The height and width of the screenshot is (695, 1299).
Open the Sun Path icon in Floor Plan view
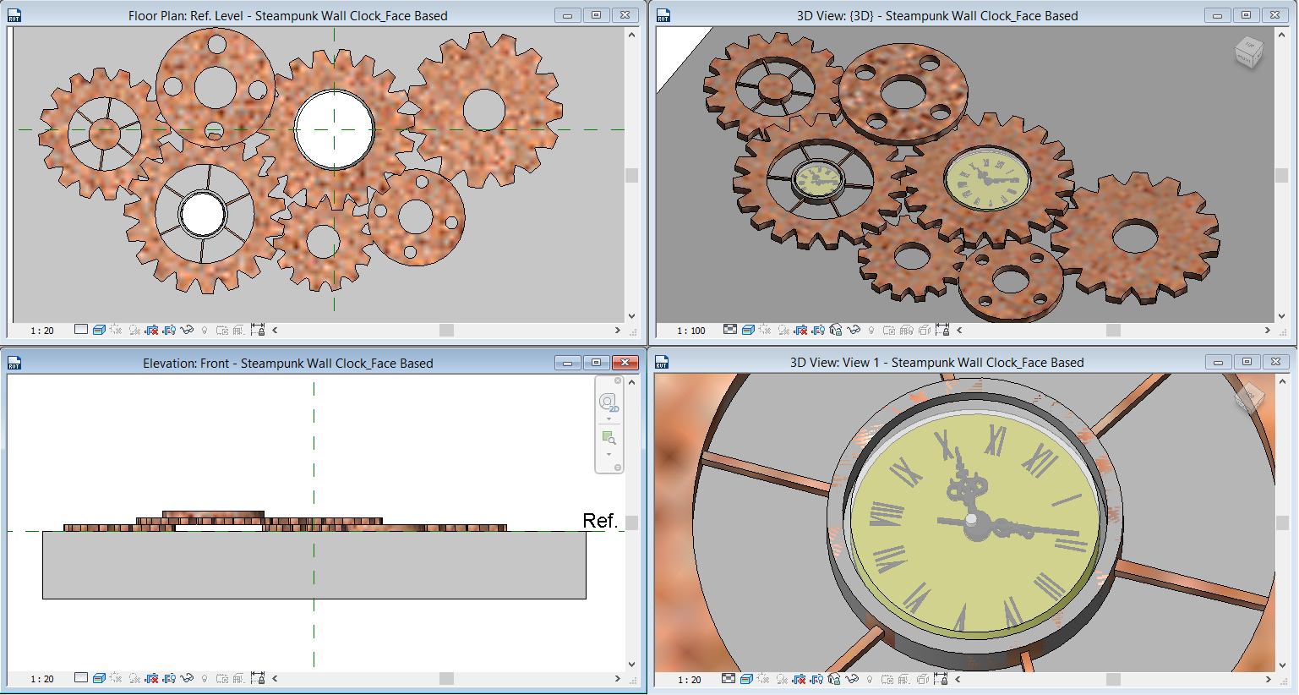tap(116, 331)
